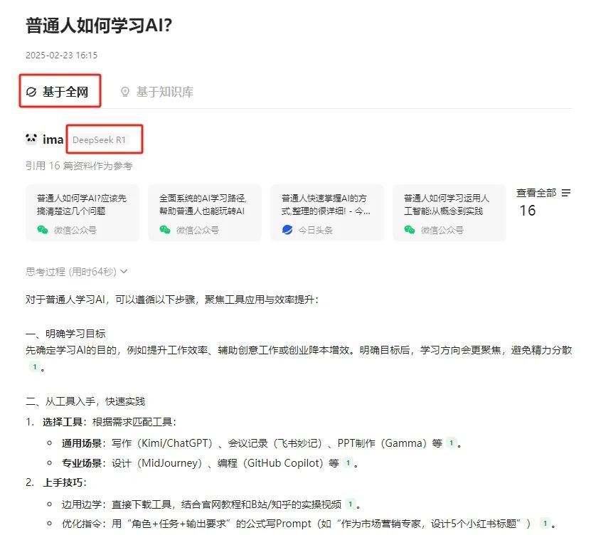The height and width of the screenshot is (545, 591).
Task: Click the citation marker after 设计5个小红书标题
Action: pos(544,524)
